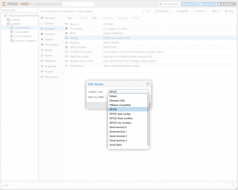Click the Documentation button
The width and height of the screenshot is (238, 190).
(x=169, y=4)
